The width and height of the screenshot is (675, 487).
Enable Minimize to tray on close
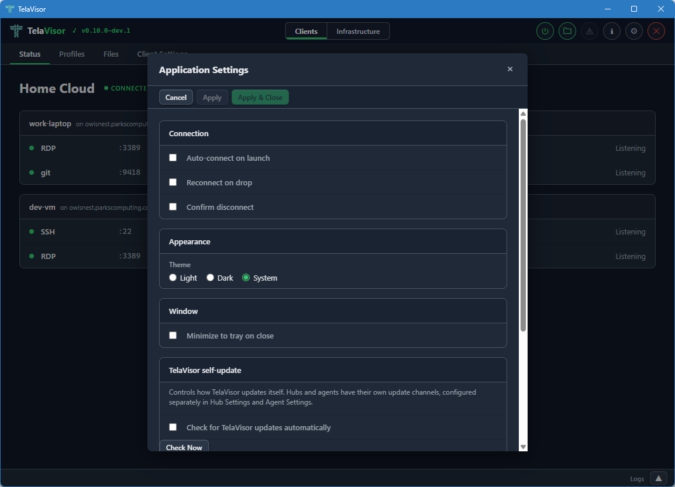173,335
